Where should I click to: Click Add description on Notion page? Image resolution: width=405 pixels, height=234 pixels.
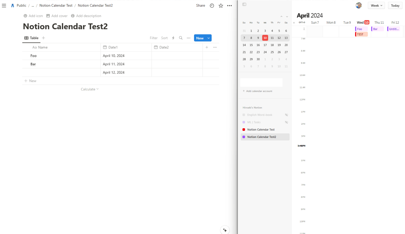[86, 16]
